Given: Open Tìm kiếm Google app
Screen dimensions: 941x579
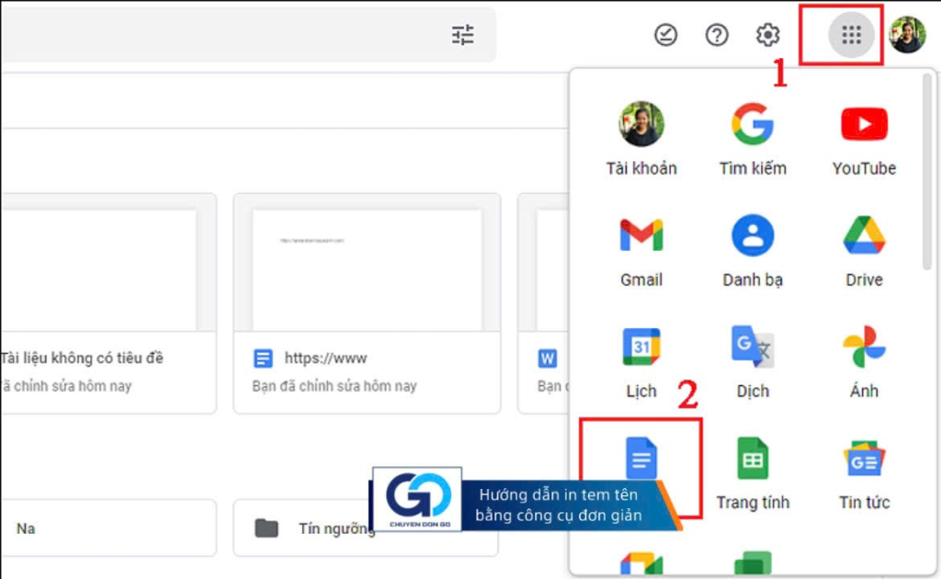Looking at the screenshot, I should tap(753, 139).
